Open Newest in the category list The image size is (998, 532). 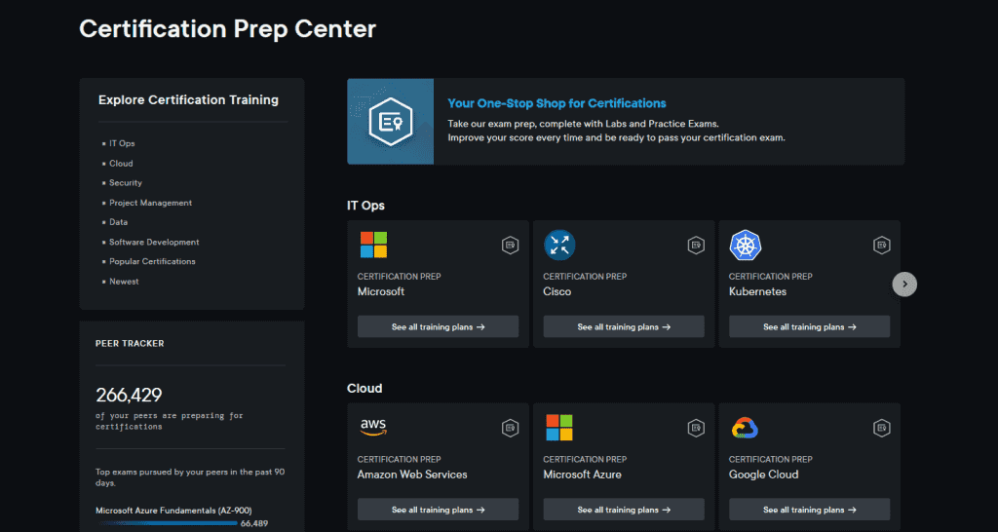coord(124,282)
